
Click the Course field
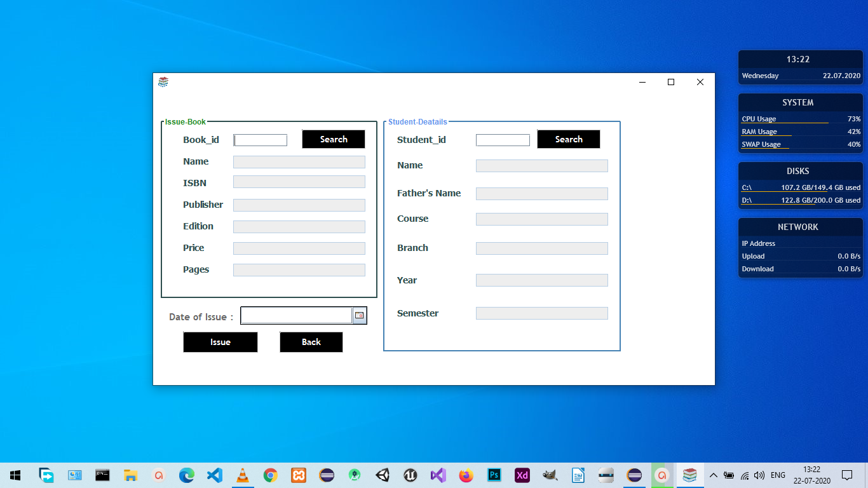pos(542,219)
